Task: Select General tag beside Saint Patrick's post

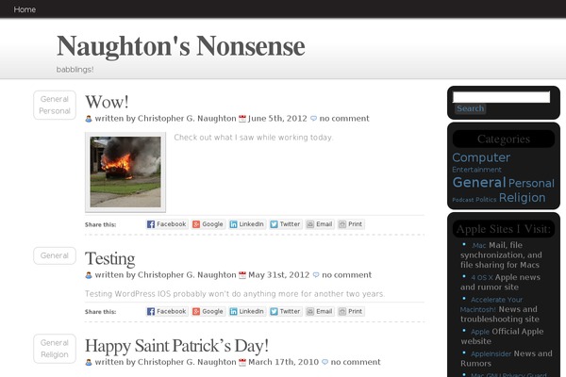Action: [x=55, y=343]
